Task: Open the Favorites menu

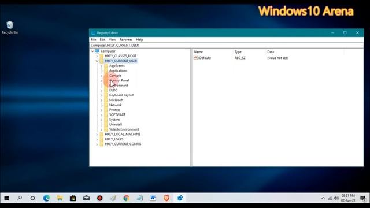Action: pyautogui.click(x=126, y=40)
